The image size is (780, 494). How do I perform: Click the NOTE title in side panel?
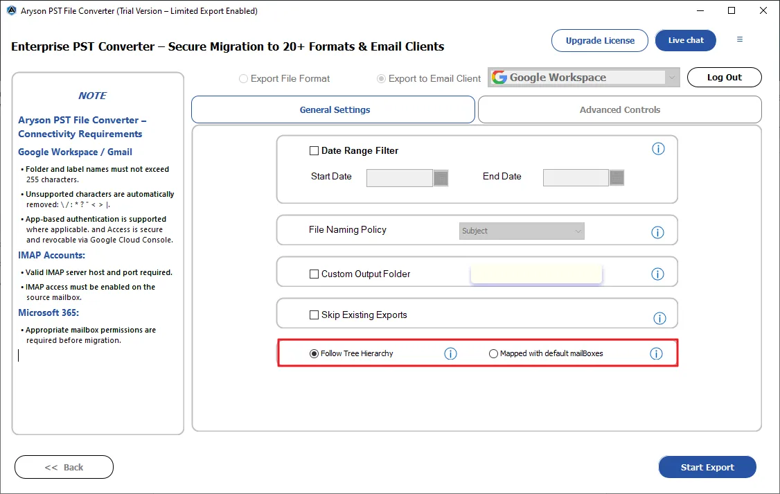click(93, 96)
